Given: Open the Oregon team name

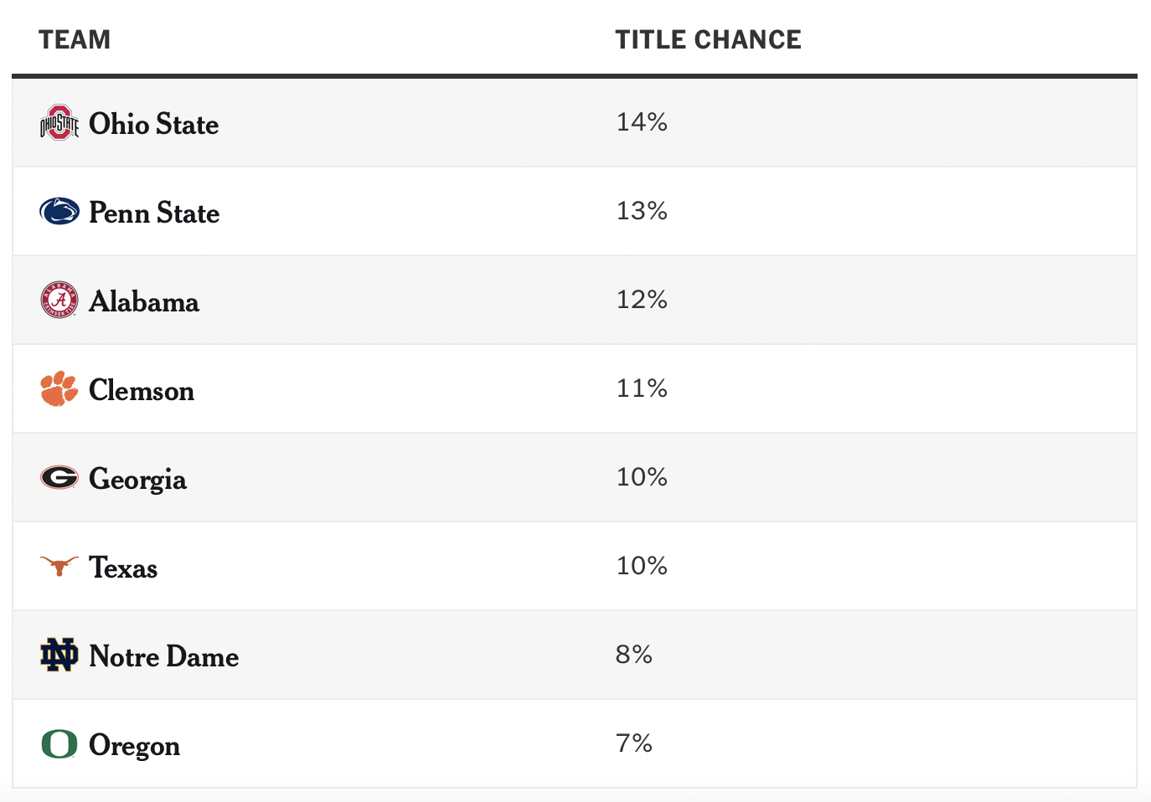Looking at the screenshot, I should pos(134,745).
